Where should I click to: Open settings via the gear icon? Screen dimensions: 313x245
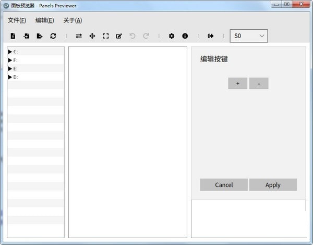click(172, 36)
